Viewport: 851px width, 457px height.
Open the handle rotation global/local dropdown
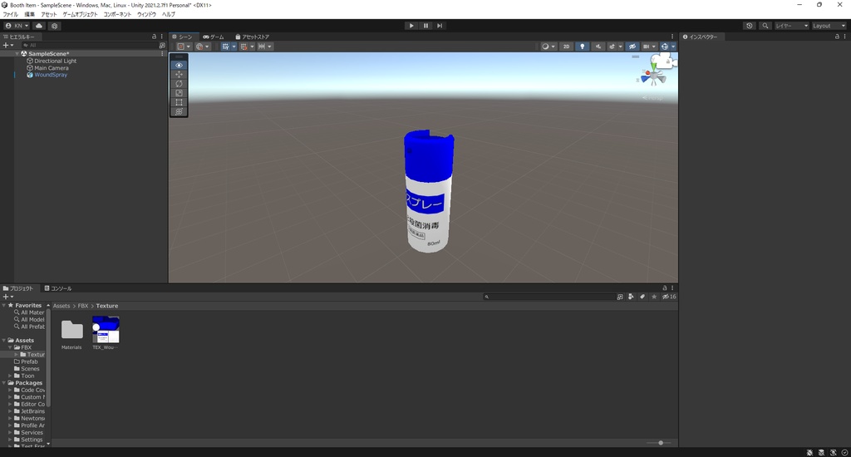pyautogui.click(x=203, y=47)
